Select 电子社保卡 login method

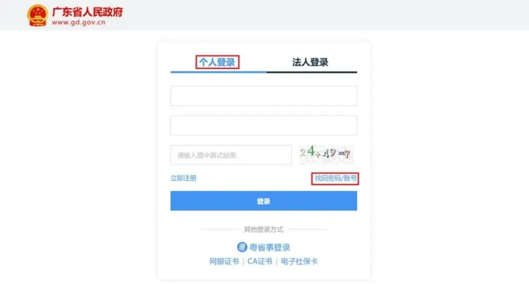[x=299, y=261]
